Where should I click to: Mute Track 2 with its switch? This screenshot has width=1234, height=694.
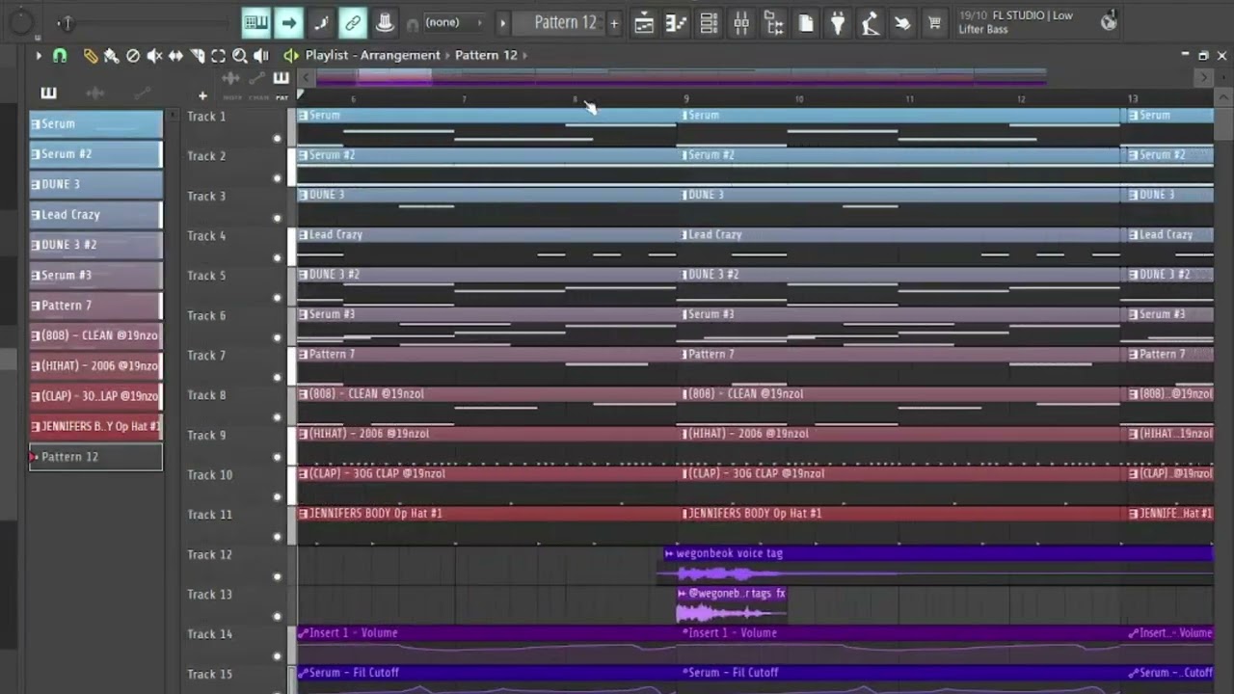pyautogui.click(x=278, y=178)
